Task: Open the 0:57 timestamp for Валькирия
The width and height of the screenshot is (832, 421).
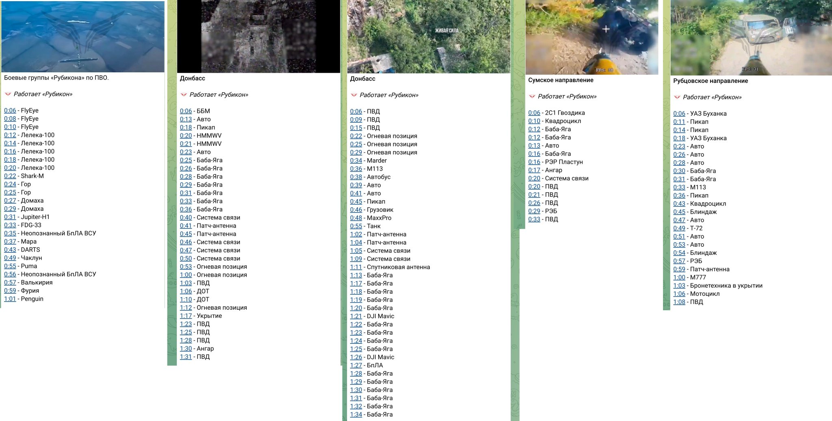Action: tap(10, 282)
